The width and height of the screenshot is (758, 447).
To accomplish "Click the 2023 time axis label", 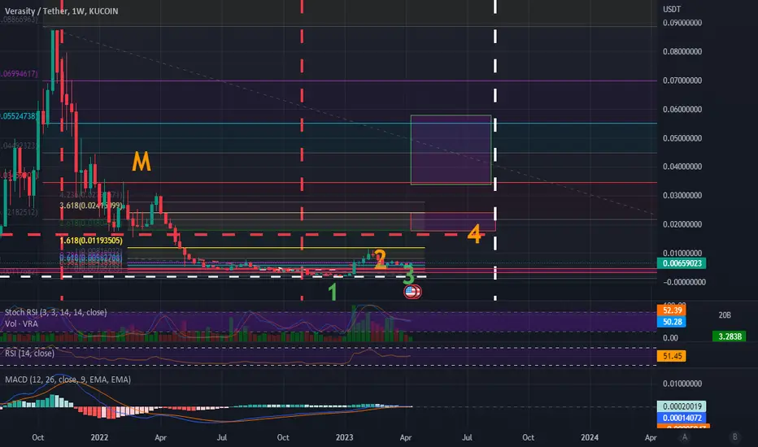I will [344, 437].
